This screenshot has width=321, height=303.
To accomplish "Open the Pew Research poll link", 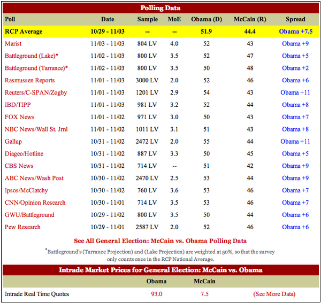I will tap(22, 227).
